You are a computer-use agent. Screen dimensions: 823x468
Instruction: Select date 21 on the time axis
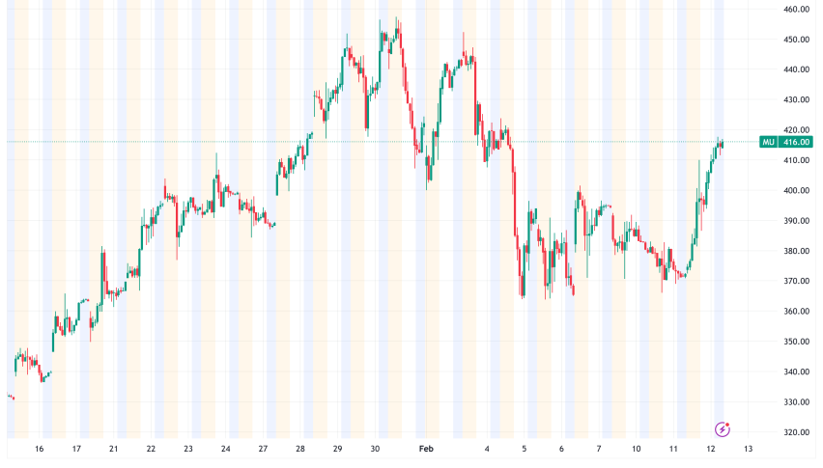pyautogui.click(x=114, y=450)
